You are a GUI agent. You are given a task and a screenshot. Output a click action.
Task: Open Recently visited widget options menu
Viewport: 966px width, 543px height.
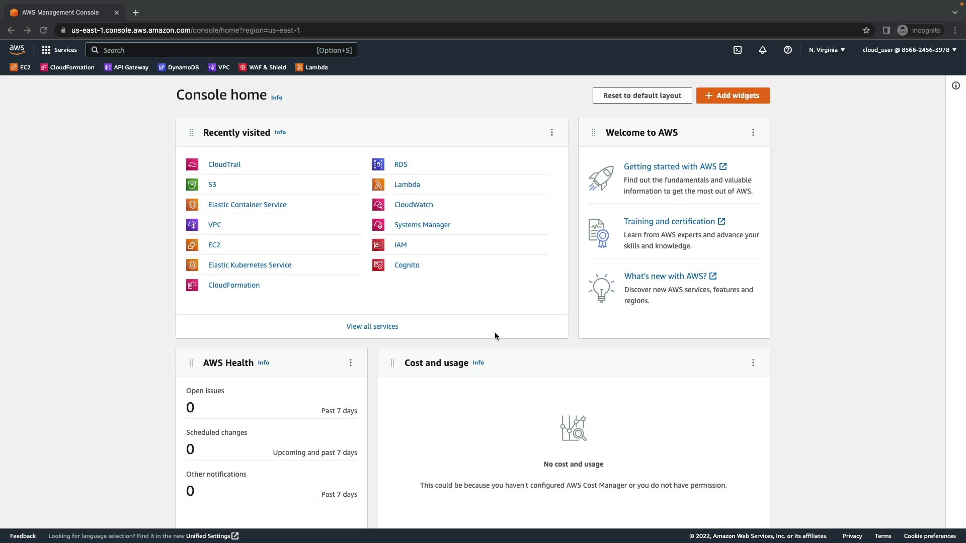tap(552, 132)
